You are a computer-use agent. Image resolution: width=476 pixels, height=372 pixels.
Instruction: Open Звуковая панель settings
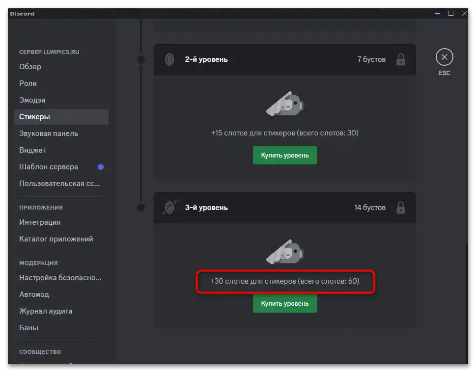tap(61, 133)
